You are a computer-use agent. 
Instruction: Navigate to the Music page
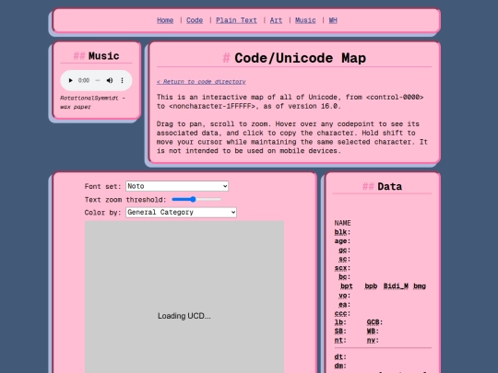[305, 20]
